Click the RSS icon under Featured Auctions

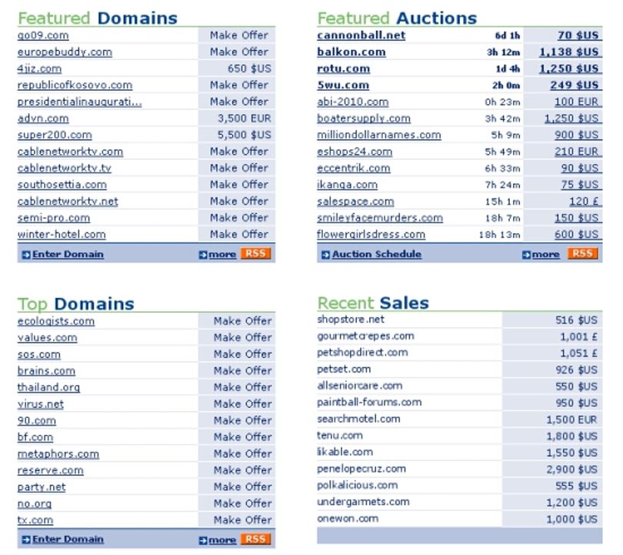pyautogui.click(x=582, y=254)
